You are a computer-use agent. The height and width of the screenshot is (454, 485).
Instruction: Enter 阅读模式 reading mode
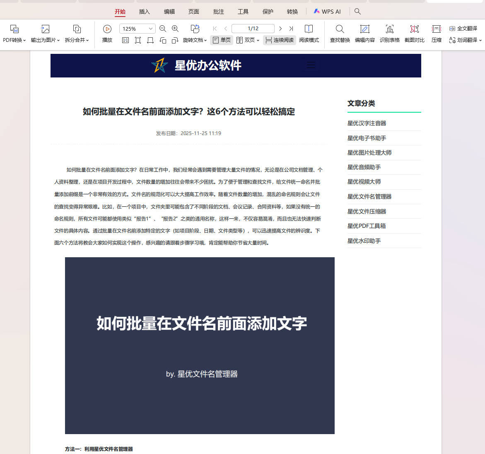(x=309, y=34)
